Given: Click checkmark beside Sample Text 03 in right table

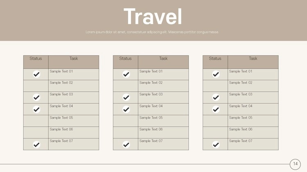Looking at the screenshot, I should pos(216,97).
